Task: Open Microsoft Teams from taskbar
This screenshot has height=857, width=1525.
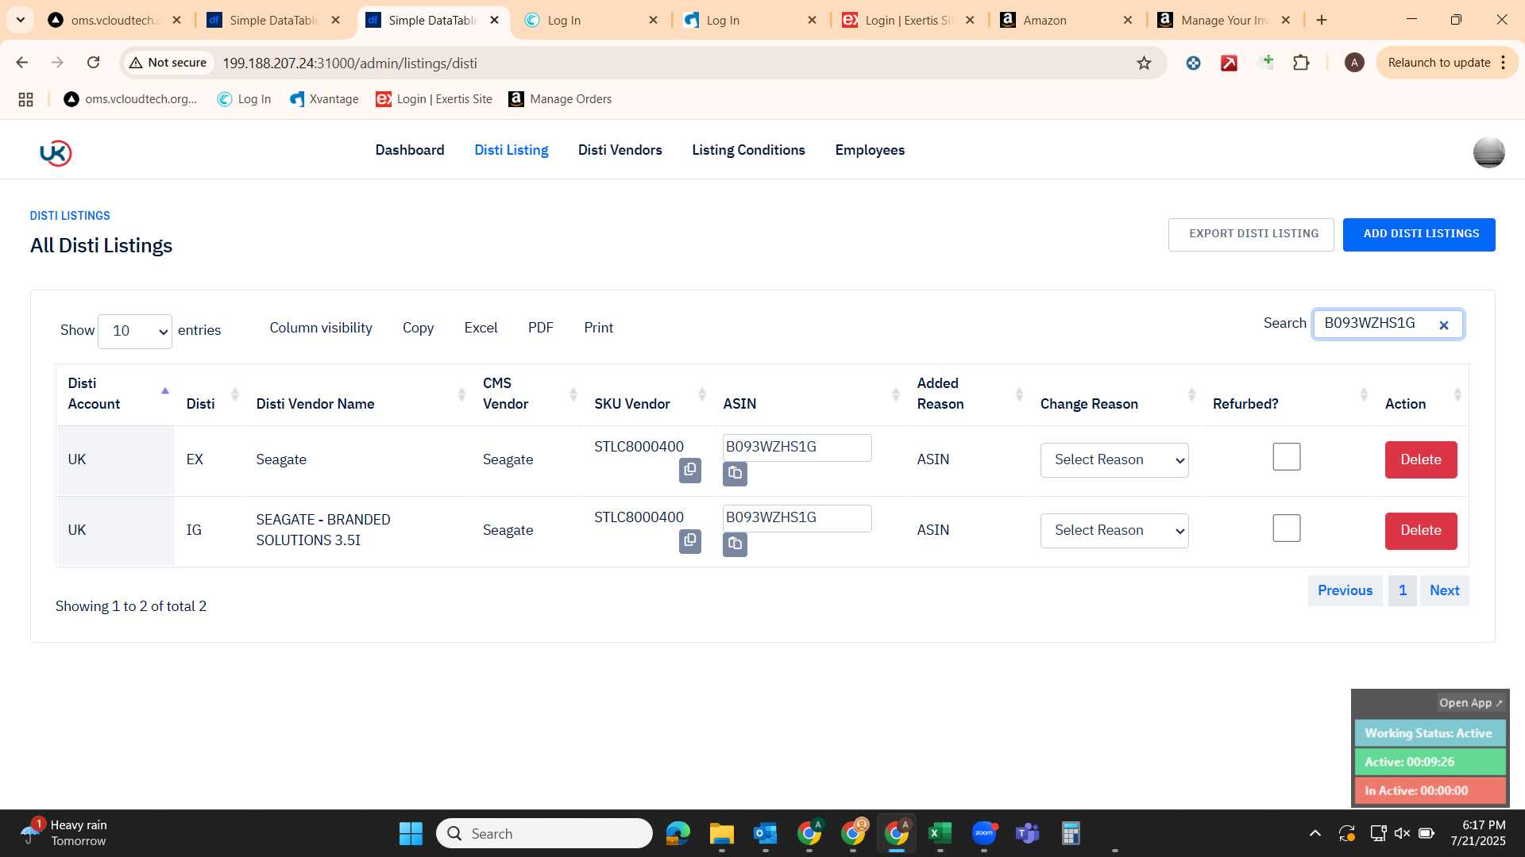Action: [x=1027, y=833]
